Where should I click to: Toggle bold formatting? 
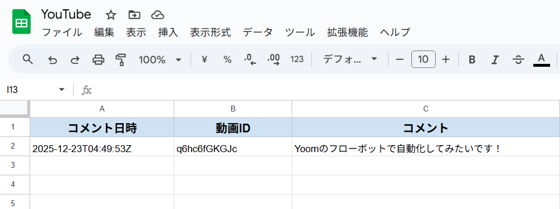[472, 60]
